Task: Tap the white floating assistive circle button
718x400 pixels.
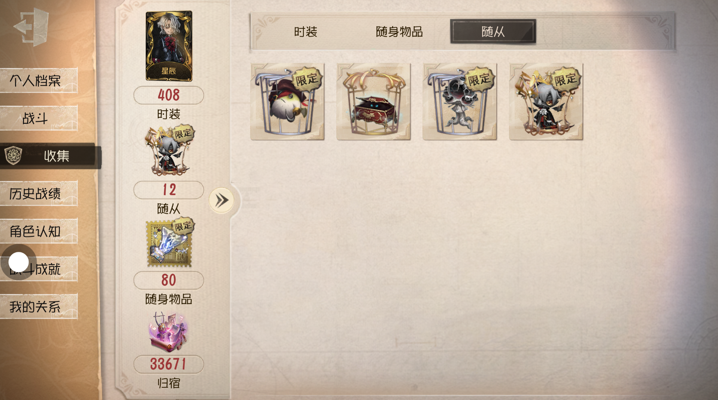Action: coord(18,262)
